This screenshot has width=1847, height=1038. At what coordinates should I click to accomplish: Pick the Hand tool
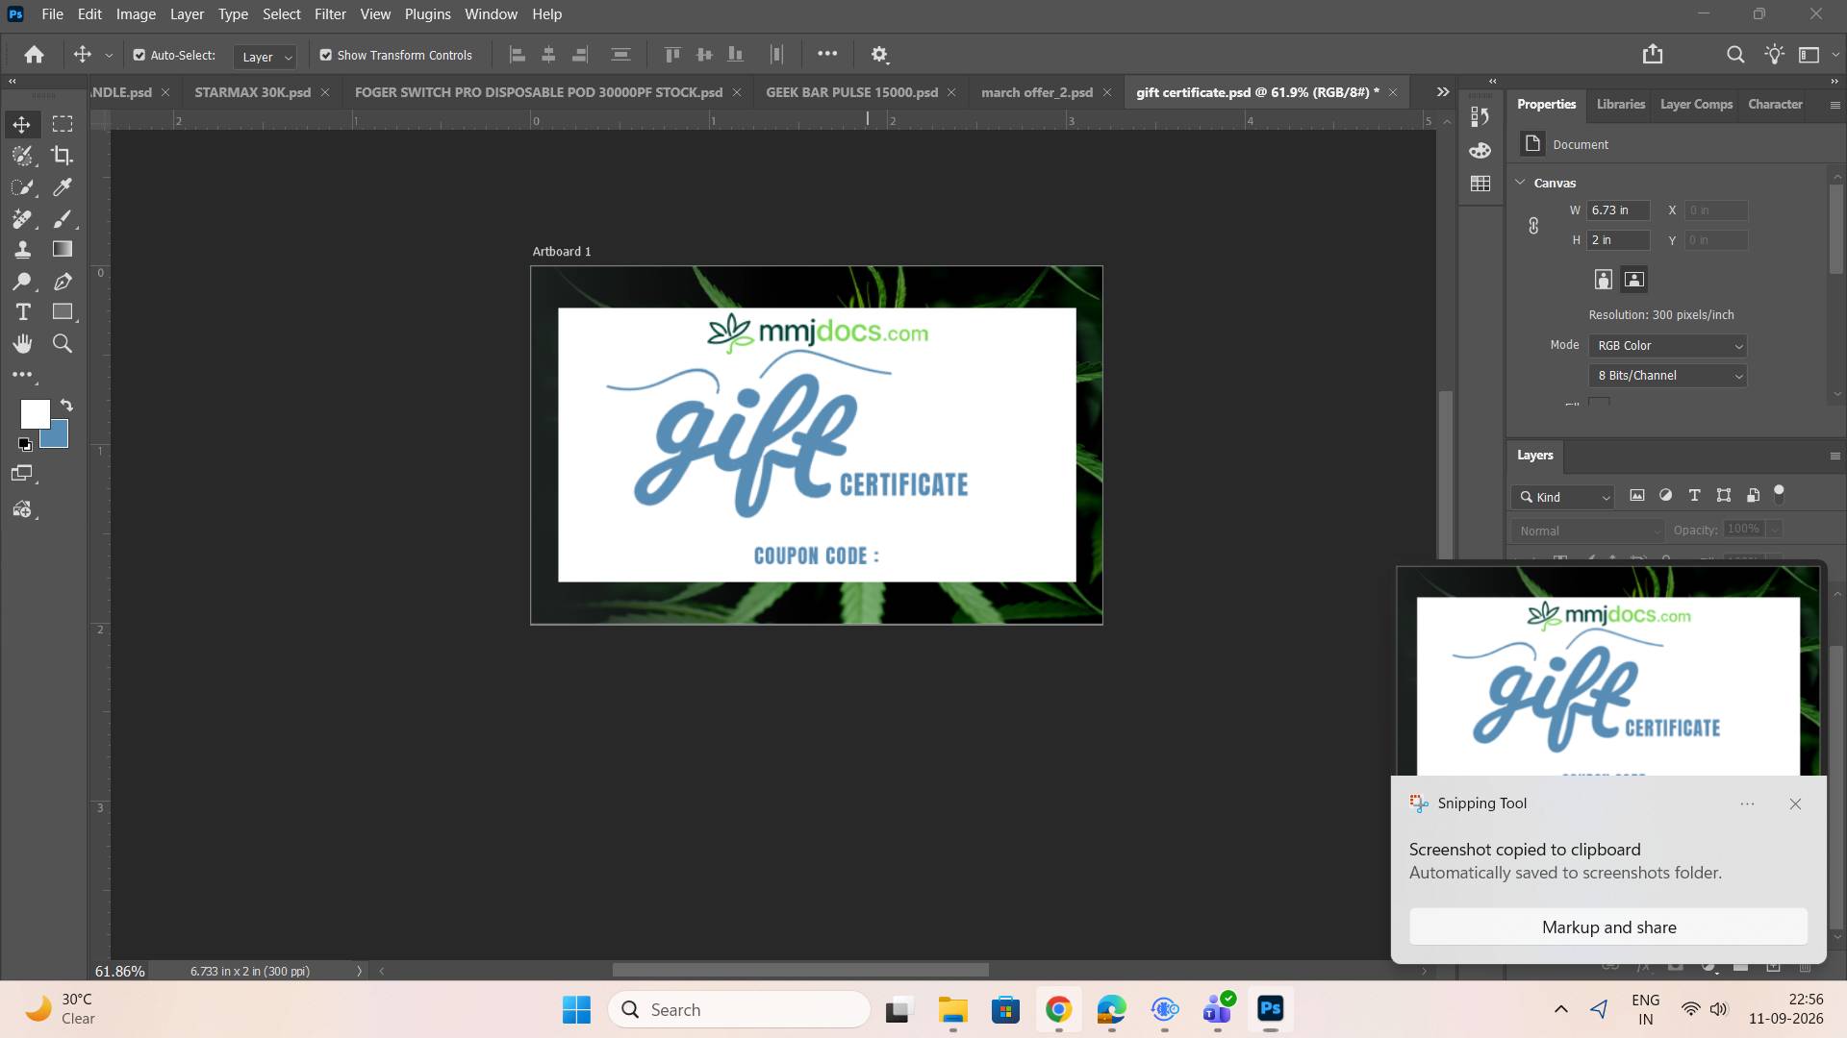pos(23,343)
